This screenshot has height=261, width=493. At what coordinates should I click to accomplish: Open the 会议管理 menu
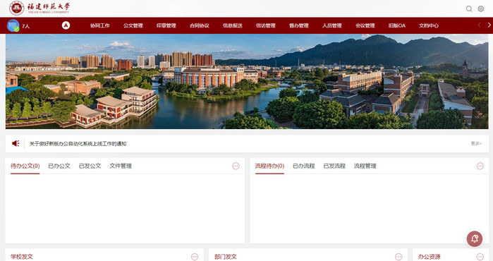coord(365,25)
